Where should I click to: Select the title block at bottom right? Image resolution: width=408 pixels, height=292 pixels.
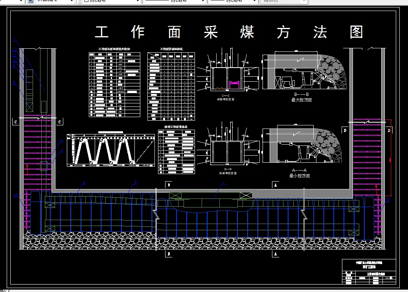tap(369, 271)
